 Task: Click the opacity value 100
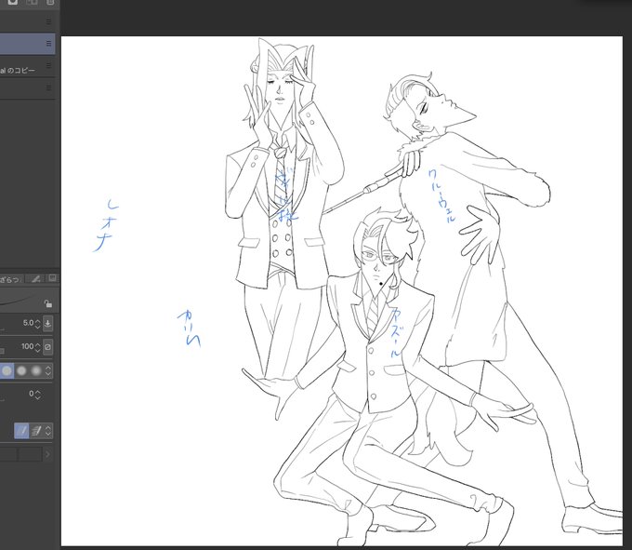click(x=27, y=346)
